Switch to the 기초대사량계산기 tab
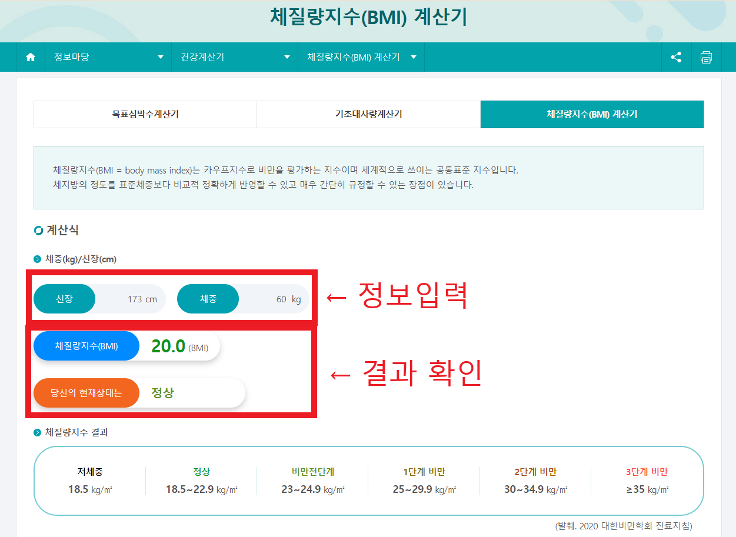The height and width of the screenshot is (537, 736). [x=368, y=114]
